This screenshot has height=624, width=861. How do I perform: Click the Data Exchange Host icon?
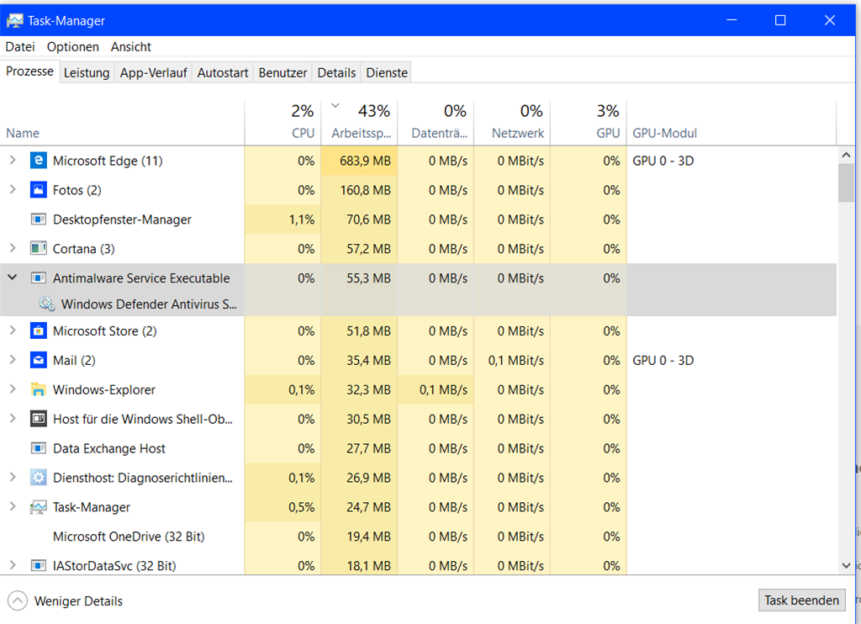point(38,448)
